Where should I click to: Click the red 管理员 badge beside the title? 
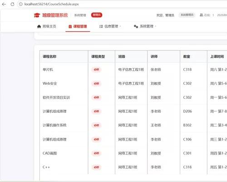pyautogui.click(x=97, y=15)
